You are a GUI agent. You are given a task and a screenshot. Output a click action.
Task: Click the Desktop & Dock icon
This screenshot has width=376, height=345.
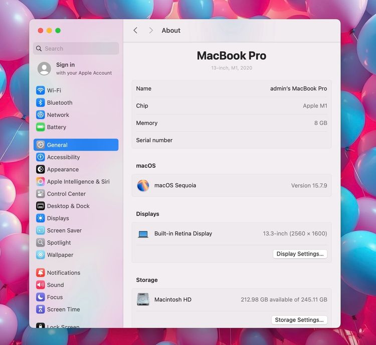coord(40,206)
